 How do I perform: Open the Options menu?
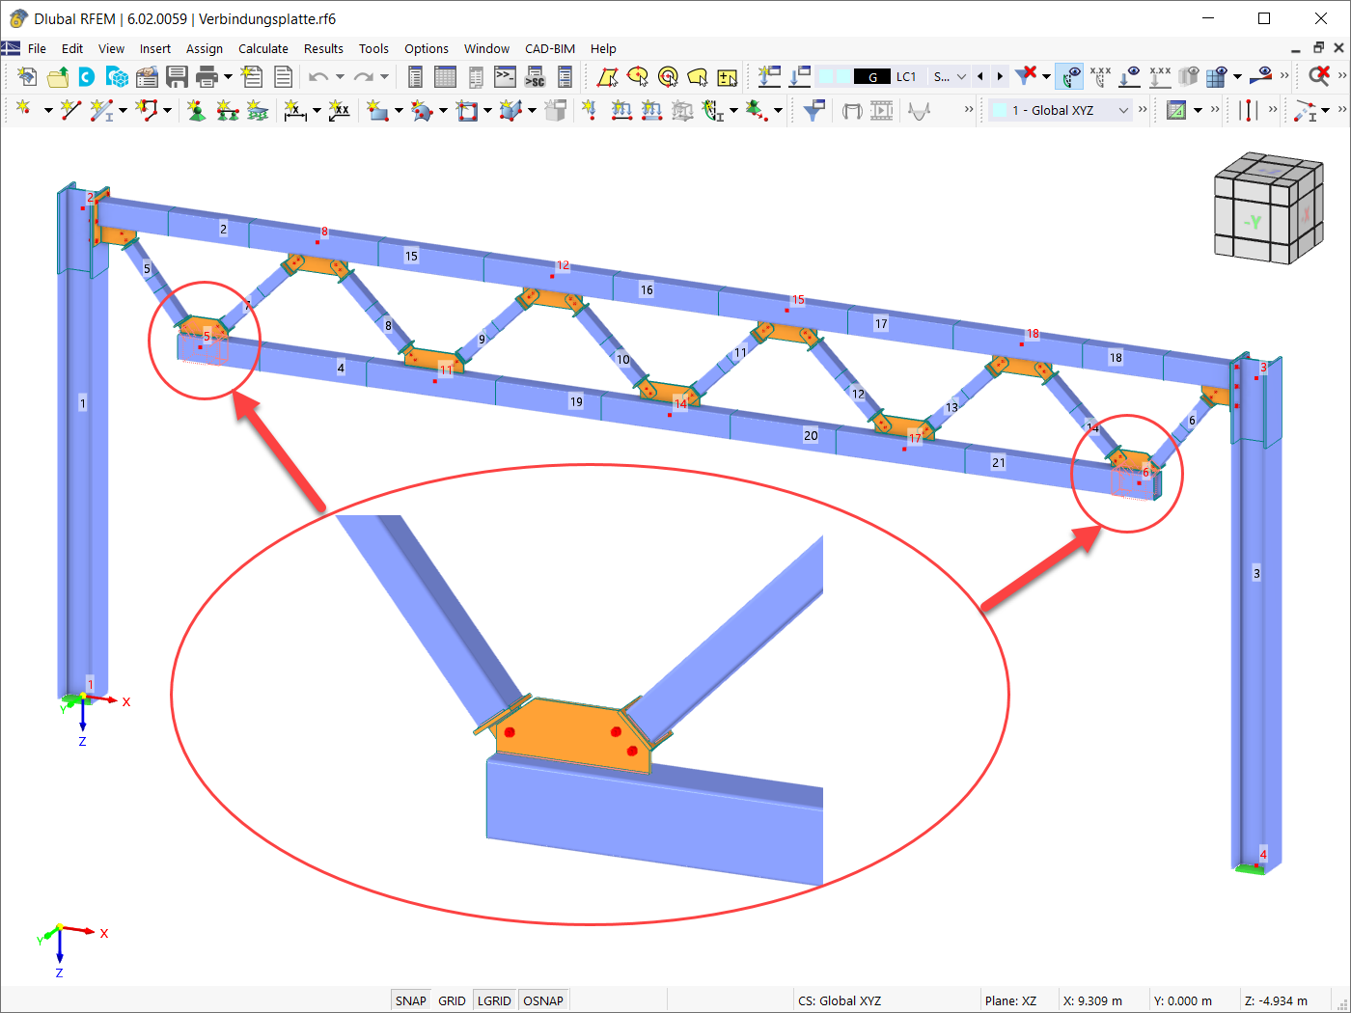427,48
